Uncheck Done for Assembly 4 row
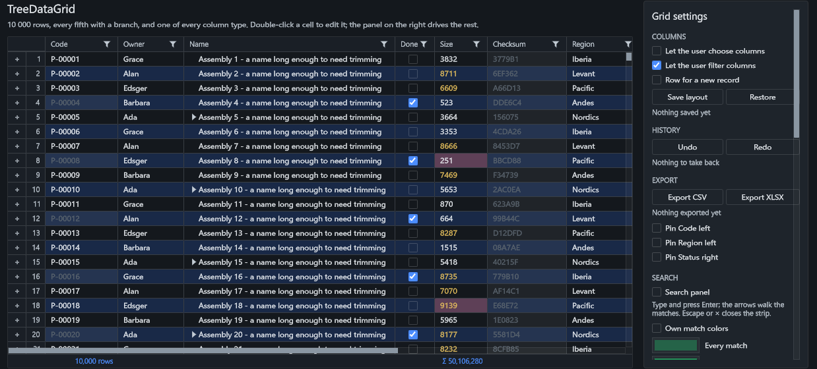The image size is (817, 369). point(413,103)
